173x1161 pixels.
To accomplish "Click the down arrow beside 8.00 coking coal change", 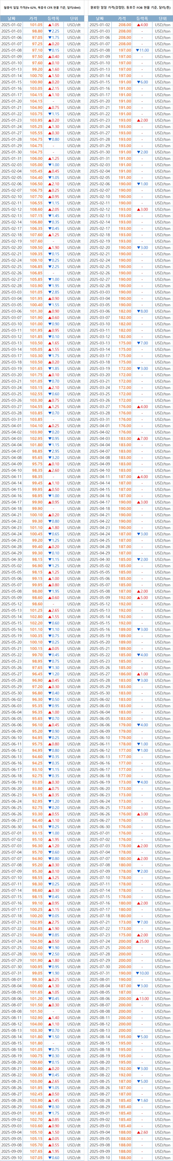I will (138, 311).
